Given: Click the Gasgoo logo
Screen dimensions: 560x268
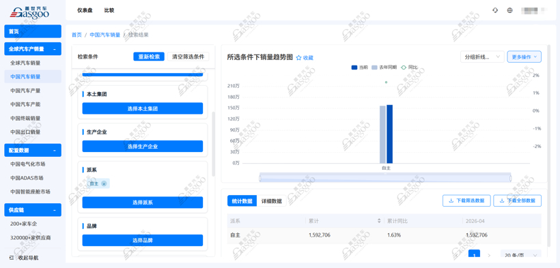Looking at the screenshot, I should (x=29, y=12).
